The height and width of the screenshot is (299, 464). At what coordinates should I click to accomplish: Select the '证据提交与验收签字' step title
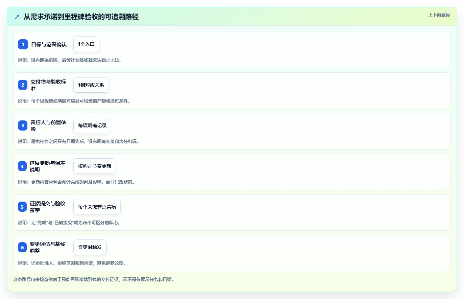click(x=48, y=207)
